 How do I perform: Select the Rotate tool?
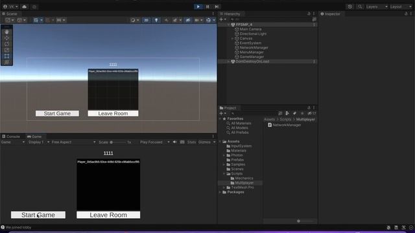(6, 44)
